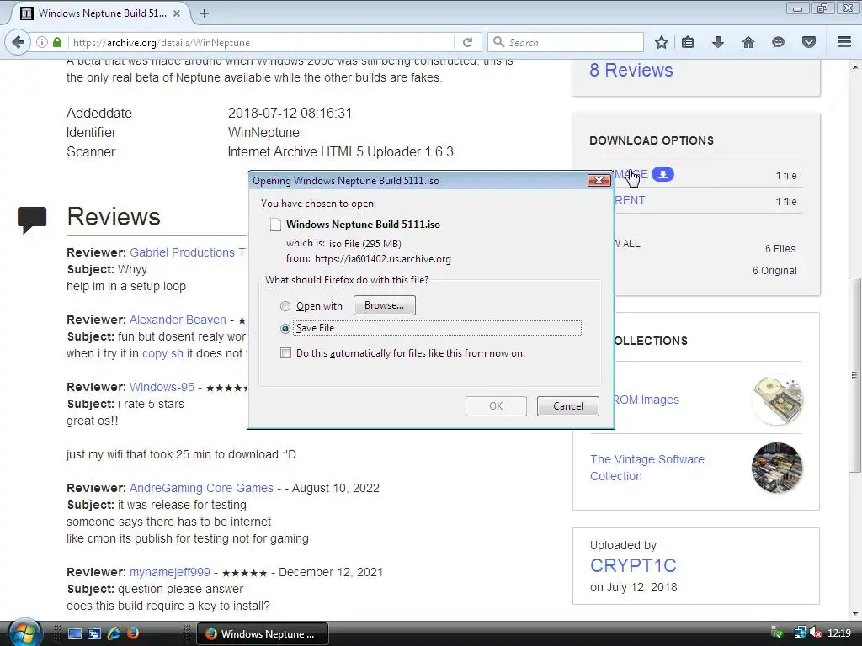Viewport: 862px width, 646px height.
Task: Open The Vintage Software Collection link
Action: pyautogui.click(x=647, y=468)
